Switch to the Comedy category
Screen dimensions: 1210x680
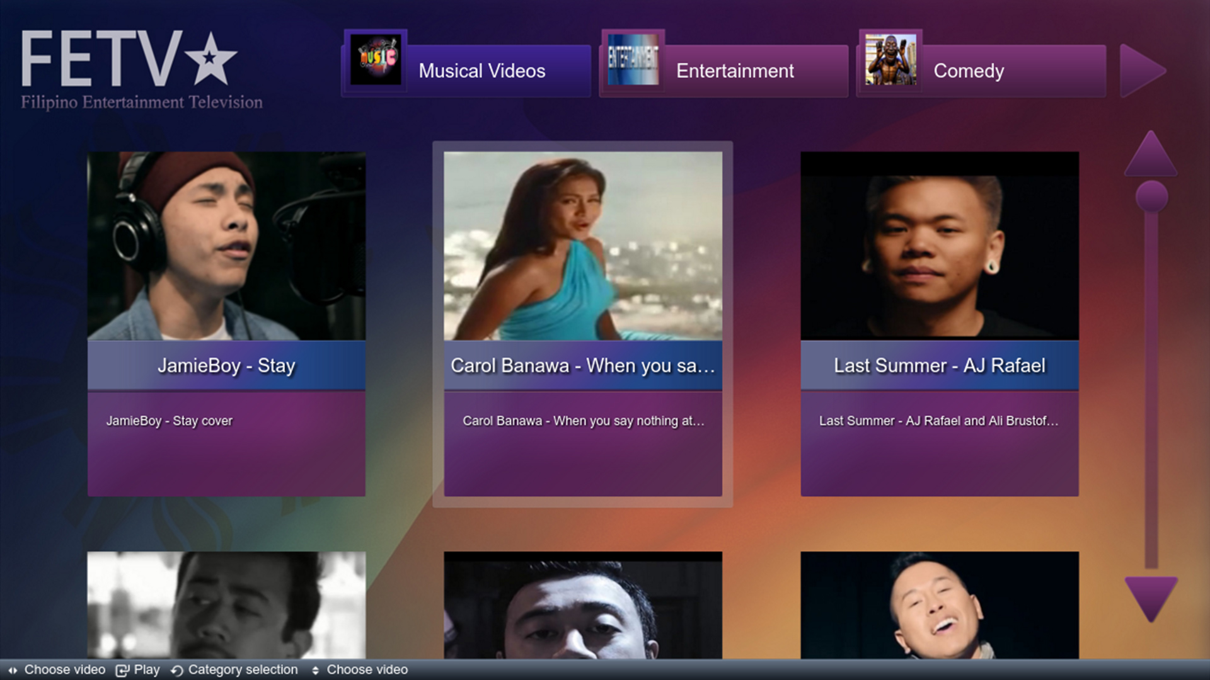969,71
